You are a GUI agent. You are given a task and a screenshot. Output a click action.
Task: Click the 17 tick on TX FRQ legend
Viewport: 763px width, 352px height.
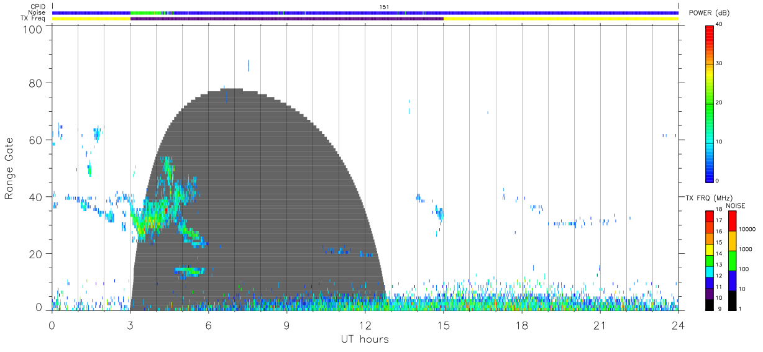719,220
